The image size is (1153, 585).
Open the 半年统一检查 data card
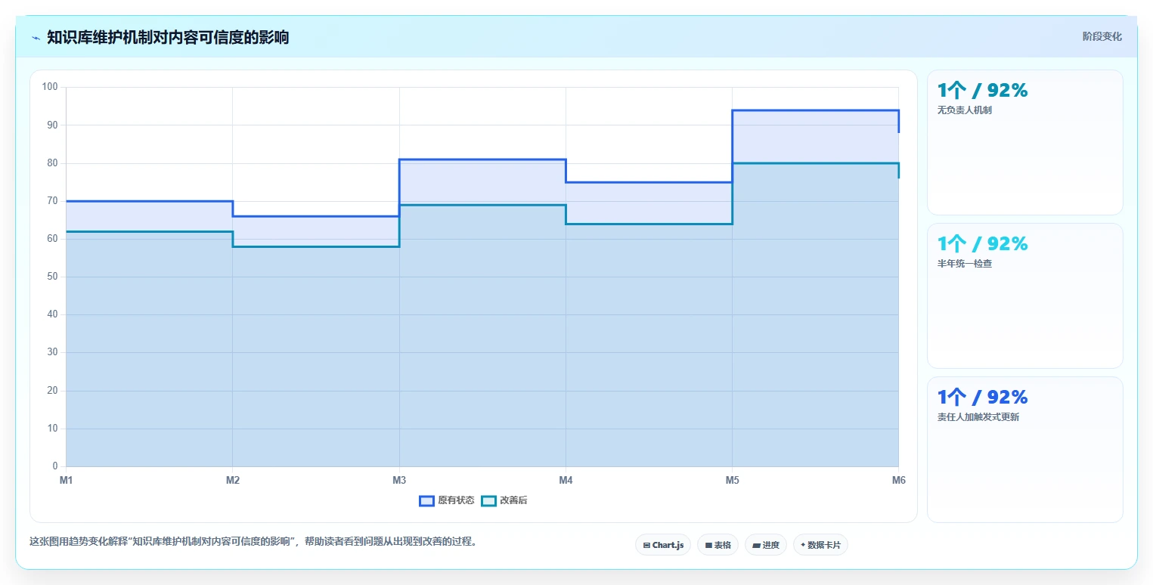point(1024,296)
